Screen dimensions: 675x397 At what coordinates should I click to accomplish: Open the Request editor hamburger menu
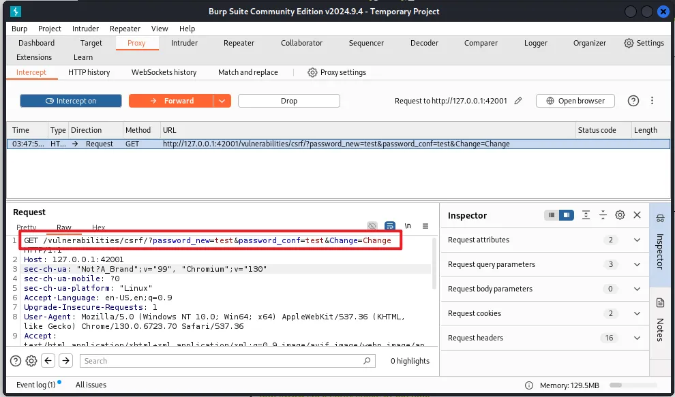425,226
